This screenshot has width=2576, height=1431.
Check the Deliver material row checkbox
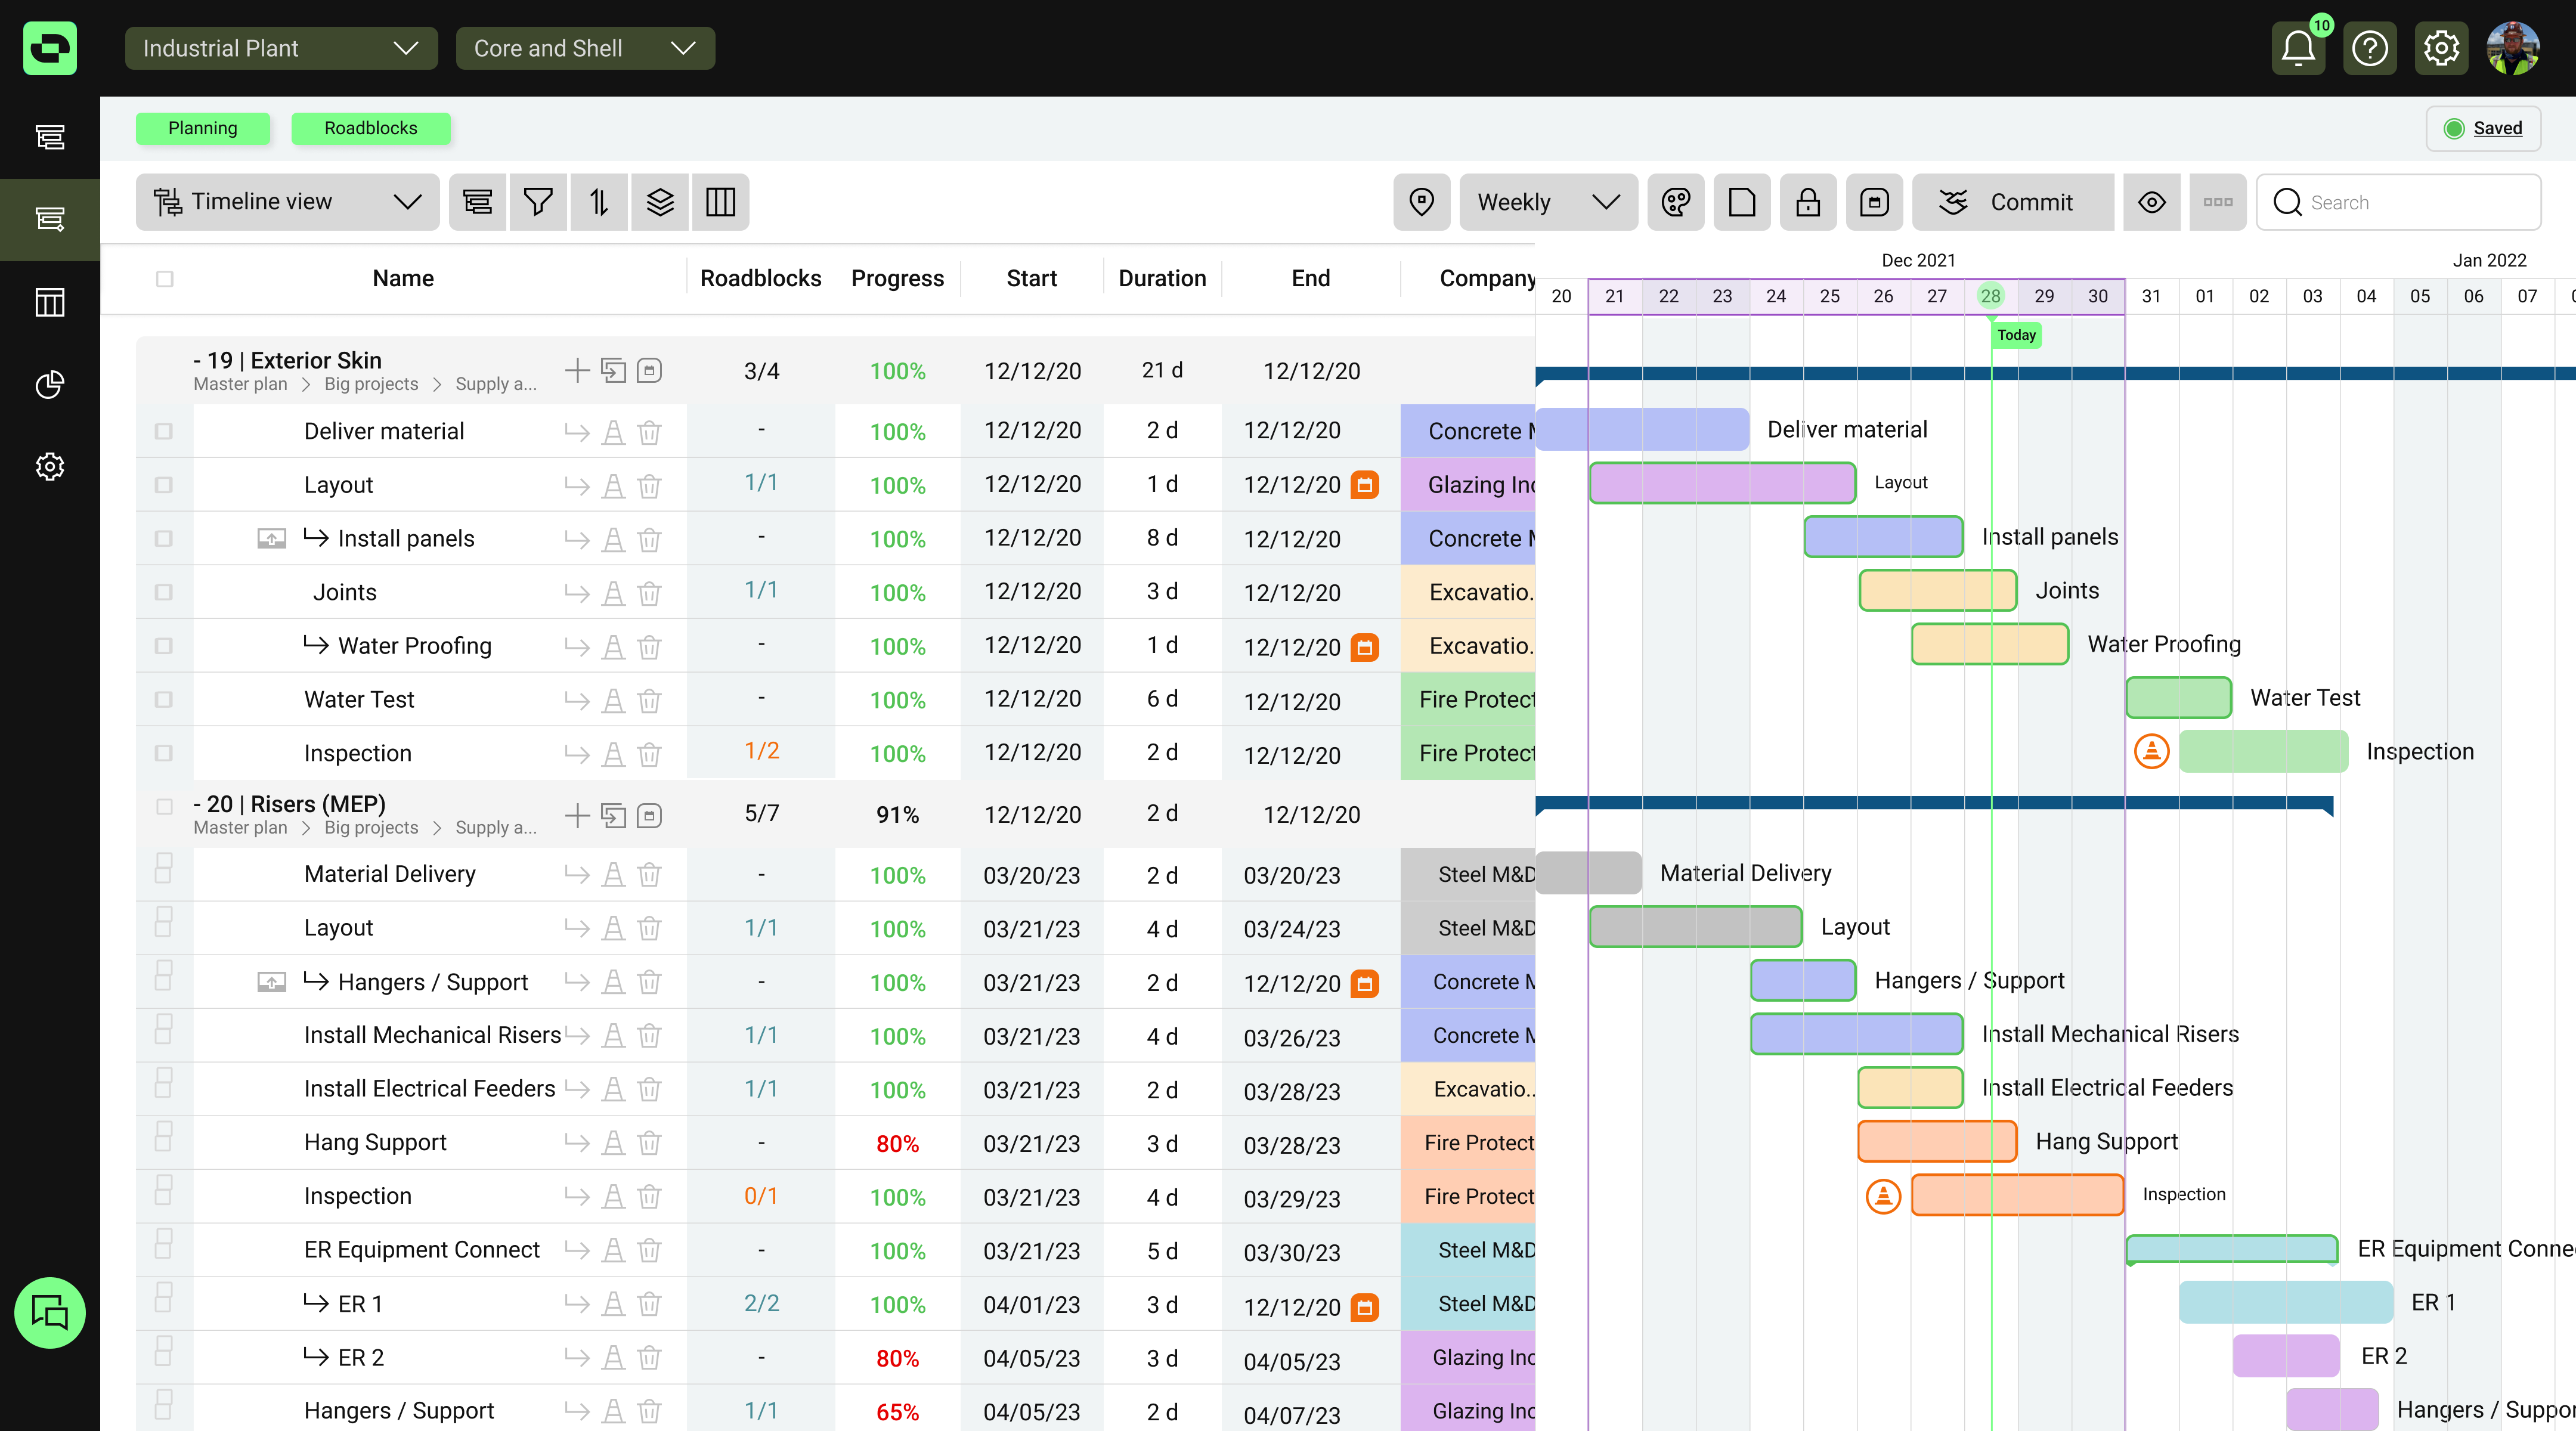pyautogui.click(x=164, y=431)
